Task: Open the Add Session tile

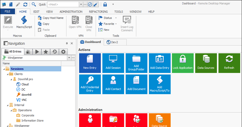Action: click(113, 63)
